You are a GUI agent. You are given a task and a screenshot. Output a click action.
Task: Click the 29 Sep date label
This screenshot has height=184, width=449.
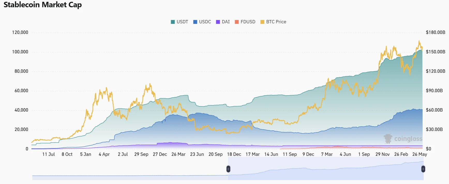coord(141,154)
